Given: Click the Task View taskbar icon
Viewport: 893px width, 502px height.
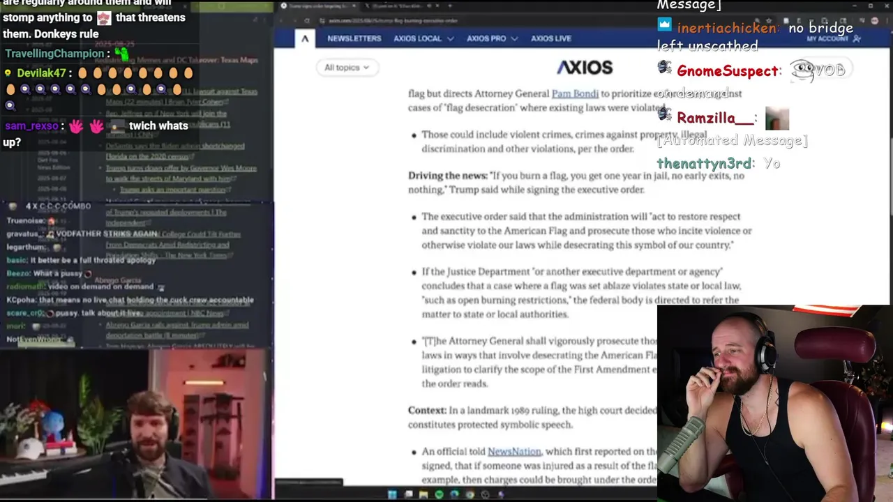Looking at the screenshot, I should pyautogui.click(x=408, y=494).
